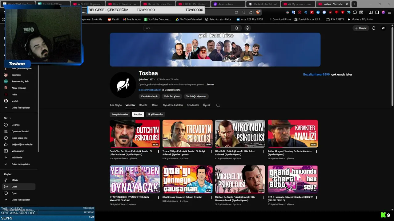
Task: Open the Siz section chevron
Action: [x=10, y=118]
